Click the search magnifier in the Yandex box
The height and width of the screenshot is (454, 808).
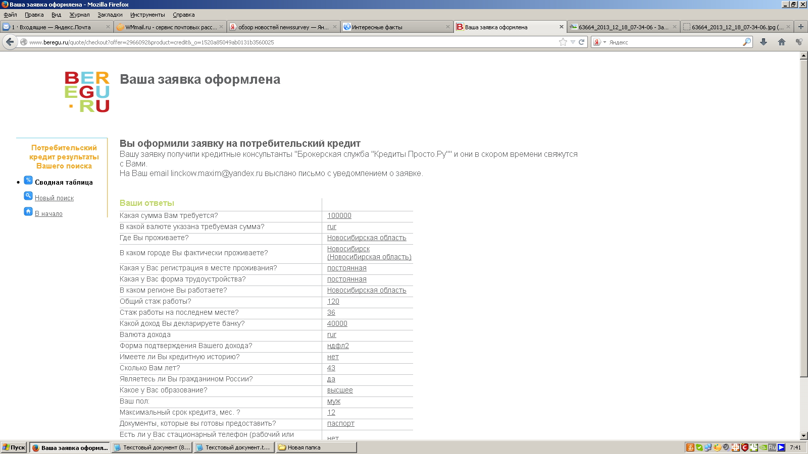pyautogui.click(x=746, y=42)
